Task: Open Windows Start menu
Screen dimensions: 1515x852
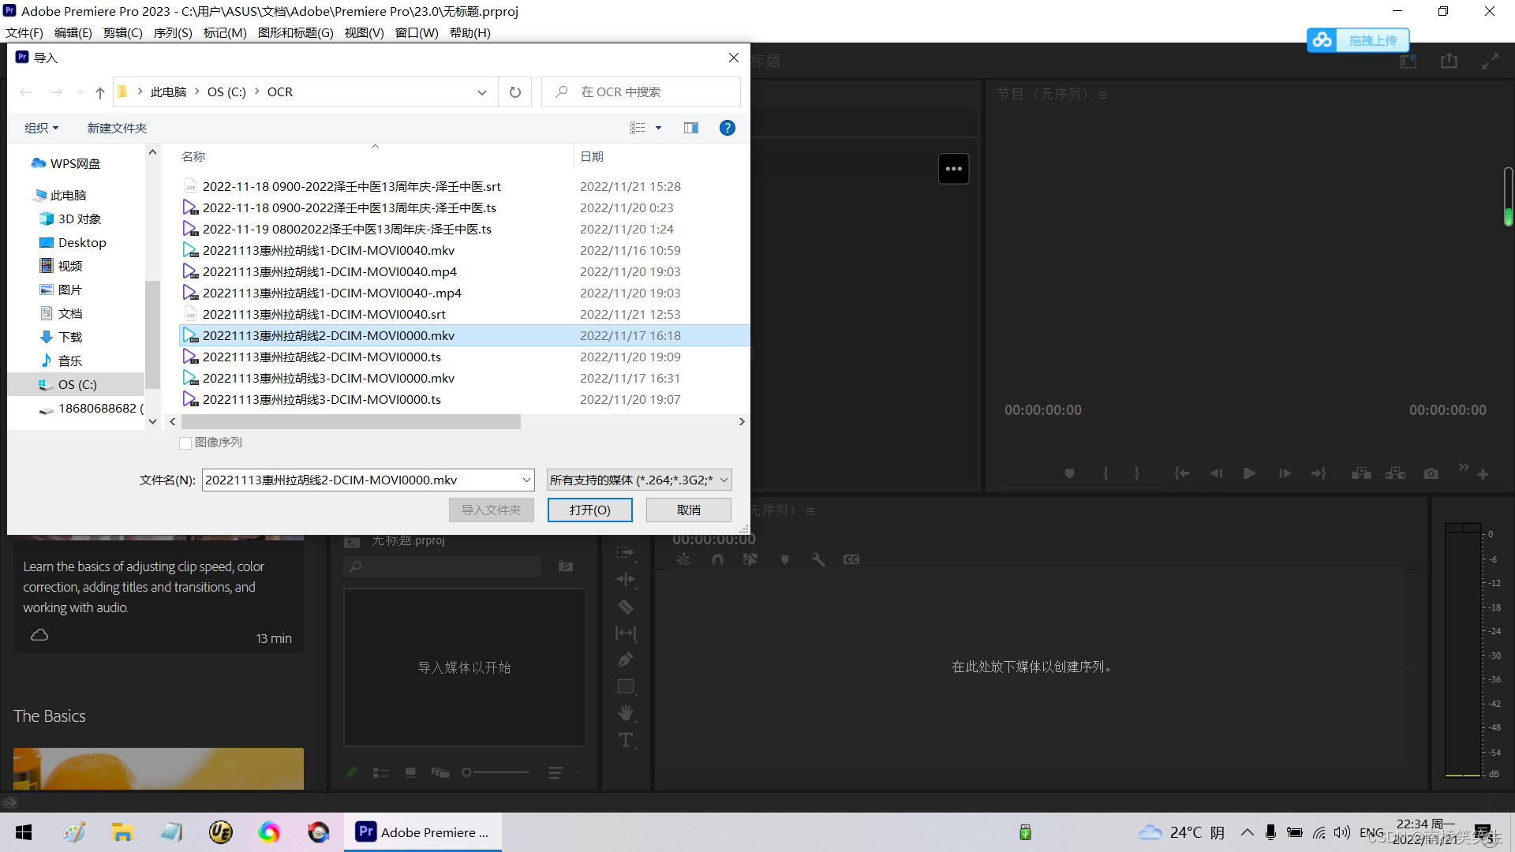Action: point(24,832)
